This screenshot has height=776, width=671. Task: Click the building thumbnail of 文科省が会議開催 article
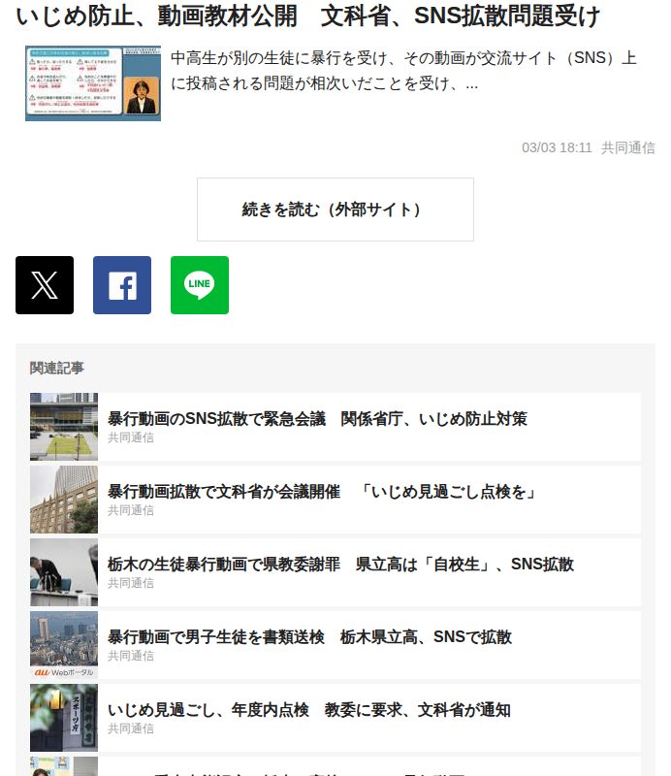point(64,500)
